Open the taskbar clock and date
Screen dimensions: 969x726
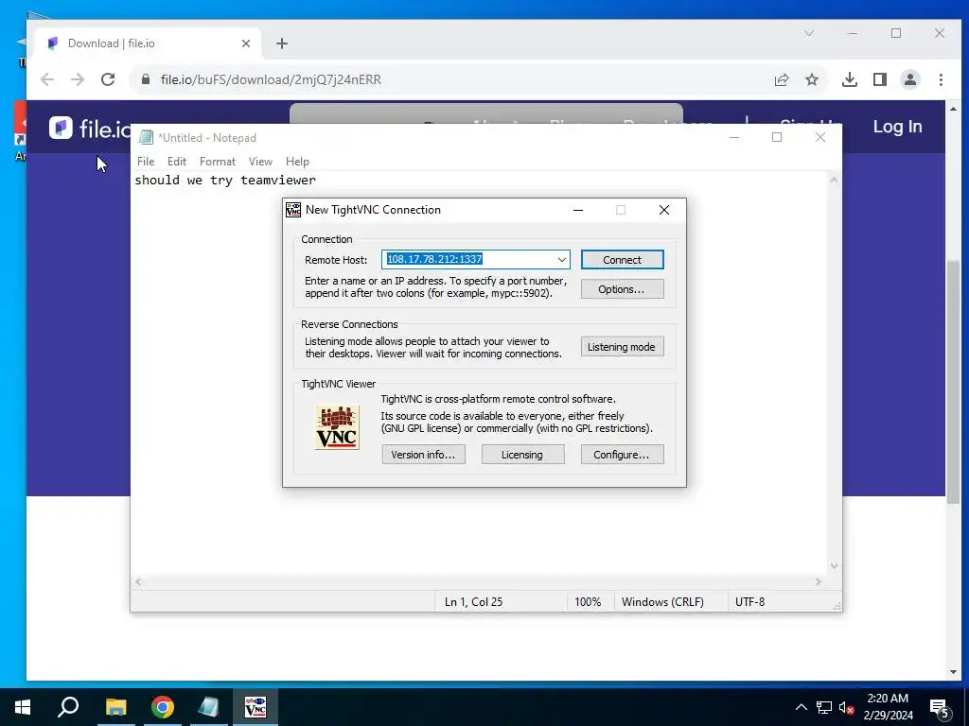888,707
